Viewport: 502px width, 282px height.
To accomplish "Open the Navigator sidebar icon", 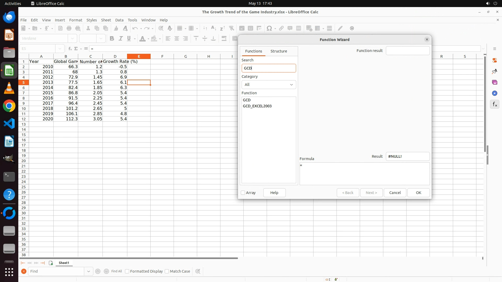I will click(494, 93).
